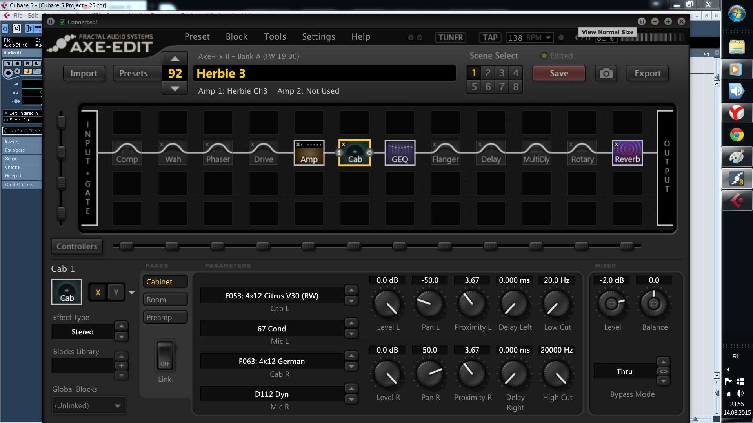Click the Herbie 3 preset name field
Screen dimensions: 753x423
point(324,73)
